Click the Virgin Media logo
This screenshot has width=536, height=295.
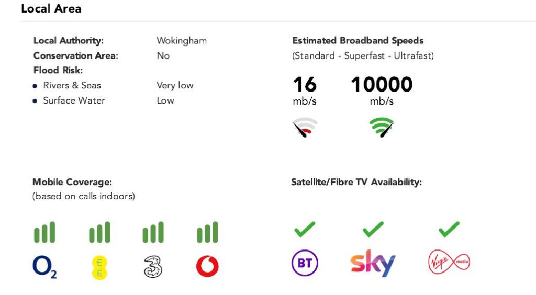(449, 262)
